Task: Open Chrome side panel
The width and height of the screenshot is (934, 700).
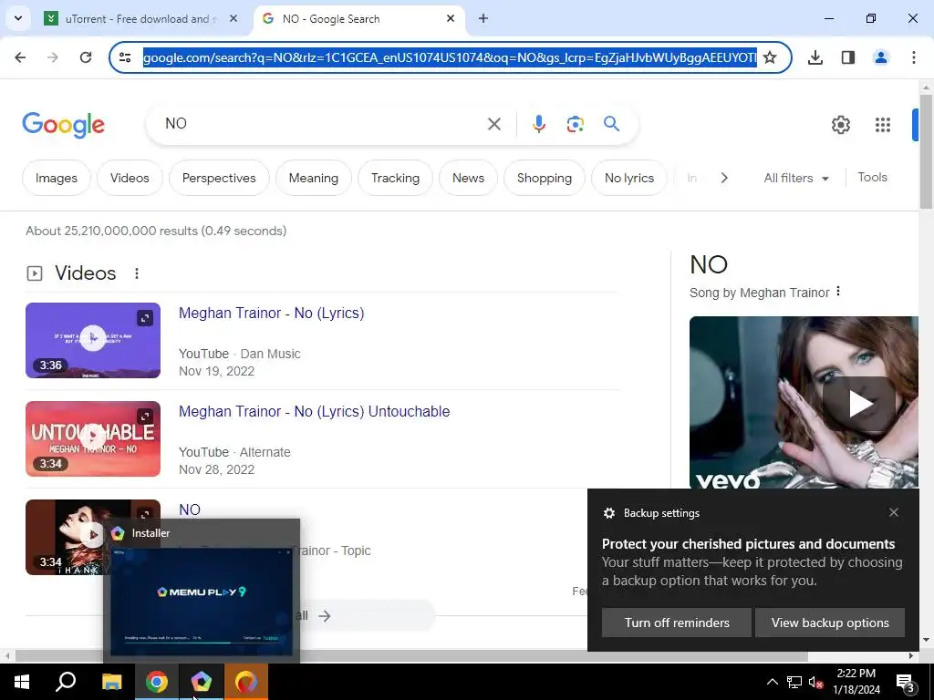Action: [848, 57]
